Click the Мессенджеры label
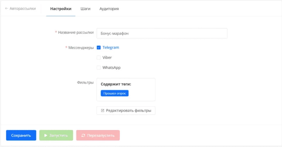Image resolution: width=282 pixels, height=147 pixels. pyautogui.click(x=81, y=48)
